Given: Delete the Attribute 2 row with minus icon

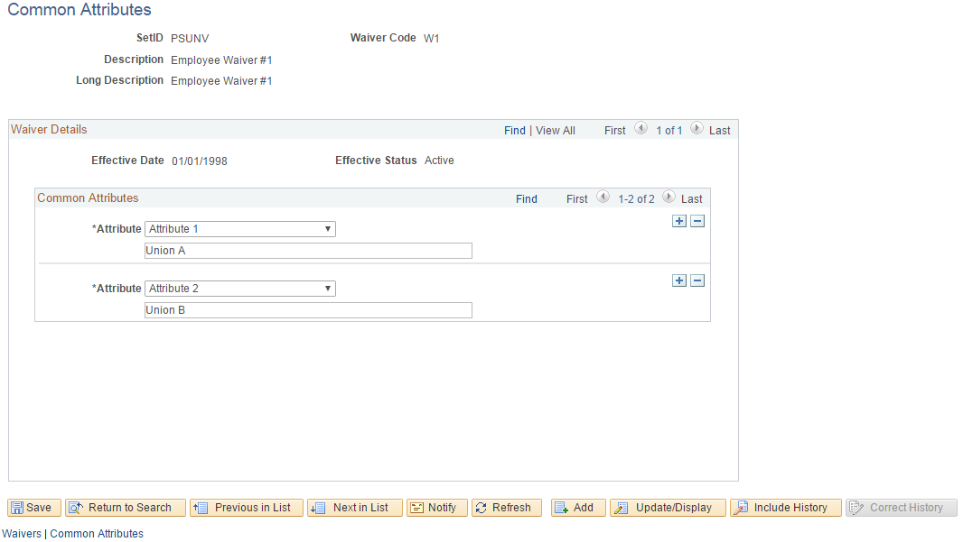Looking at the screenshot, I should click(x=697, y=280).
